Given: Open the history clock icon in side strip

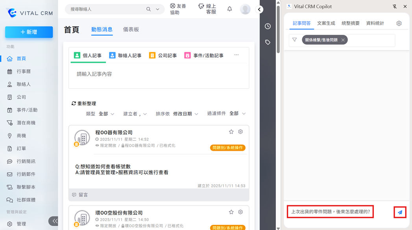Looking at the screenshot, I should 268,26.
